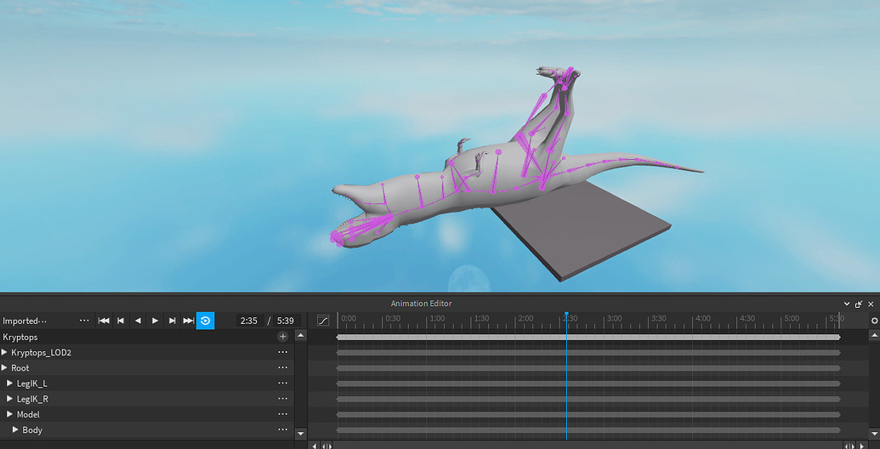This screenshot has height=449, width=880.
Task: Expand the LegIK_L track
Action: pyautogui.click(x=9, y=384)
